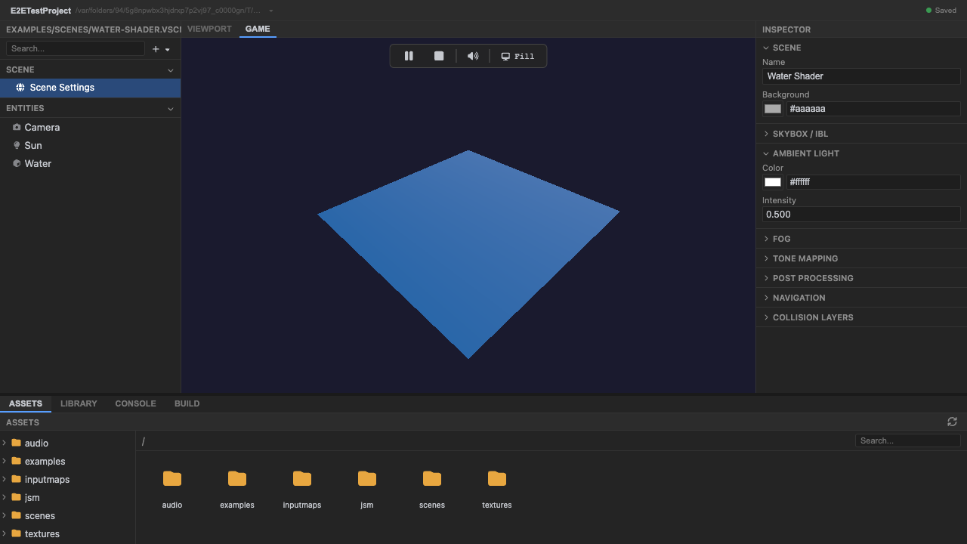The image size is (967, 544).
Task: Click the examples folder icon in the asset tree
Action: click(16, 461)
